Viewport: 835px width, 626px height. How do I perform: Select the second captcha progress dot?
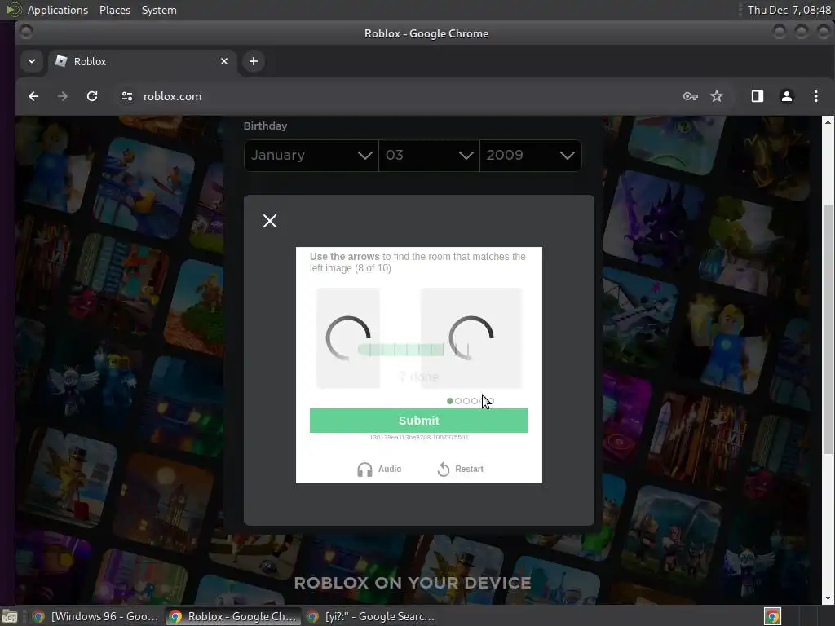point(458,401)
